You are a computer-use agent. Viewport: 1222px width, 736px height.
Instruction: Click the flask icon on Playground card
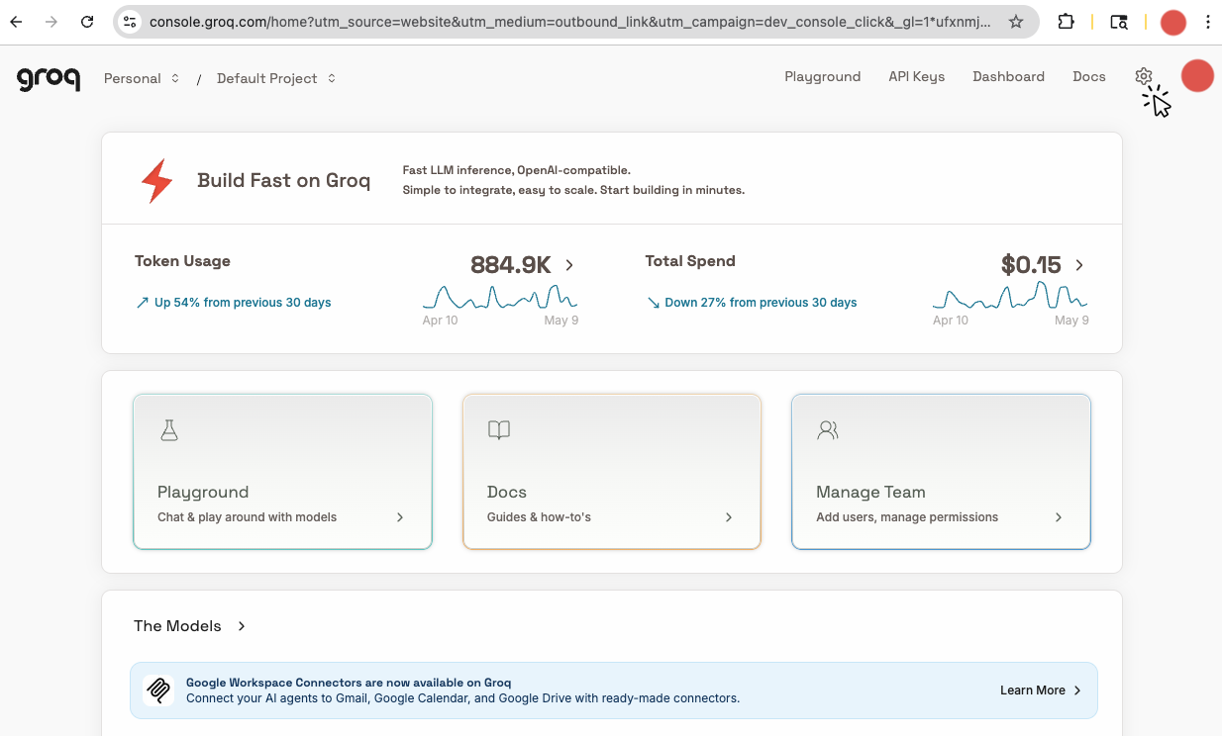click(169, 429)
